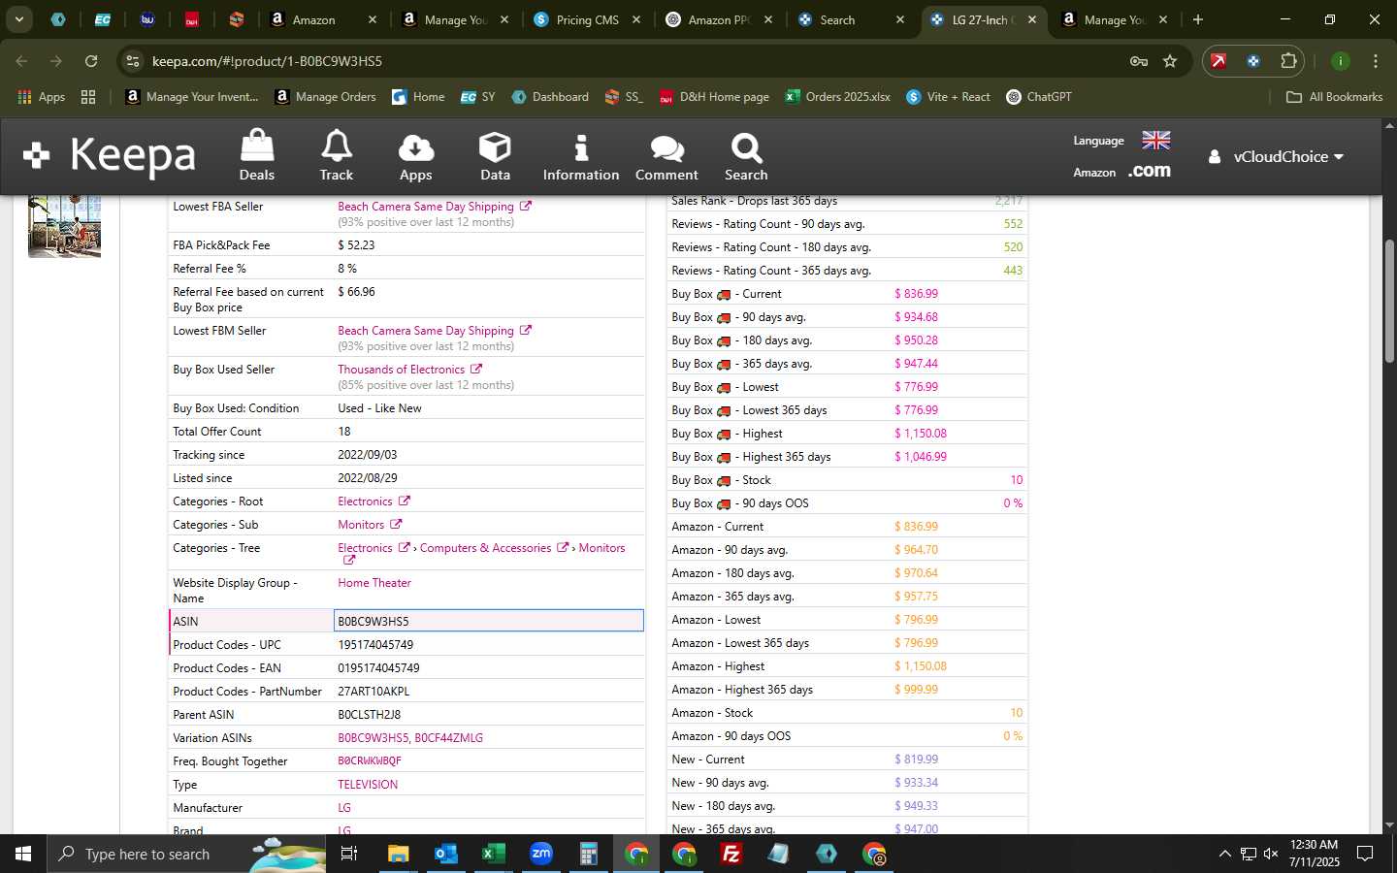Image resolution: width=1397 pixels, height=873 pixels.
Task: Click the Windows taskbar search box
Action: (187, 854)
